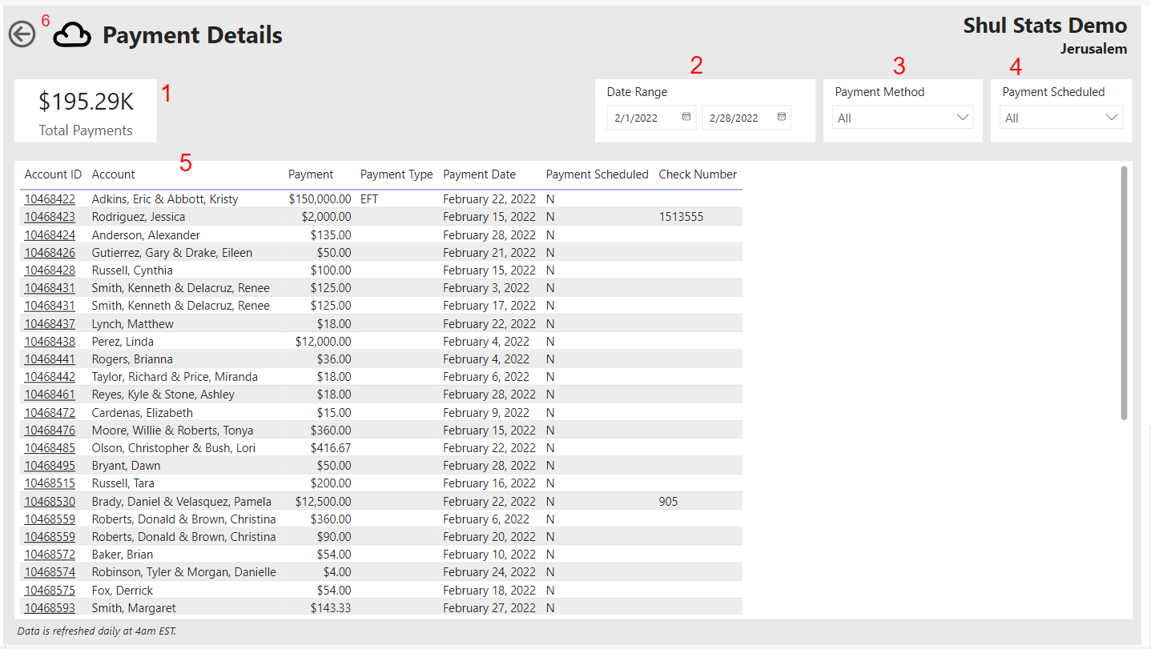The image size is (1151, 649).
Task: Open account 10468593 for Smith, Margaret
Action: click(50, 607)
